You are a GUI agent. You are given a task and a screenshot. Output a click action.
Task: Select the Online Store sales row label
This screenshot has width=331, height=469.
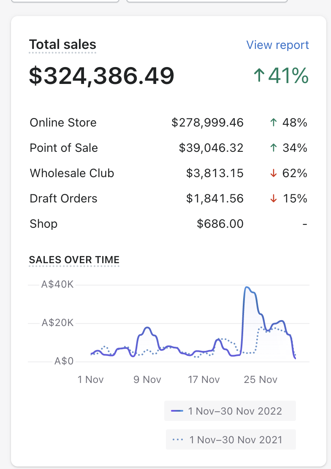pyautogui.click(x=63, y=123)
